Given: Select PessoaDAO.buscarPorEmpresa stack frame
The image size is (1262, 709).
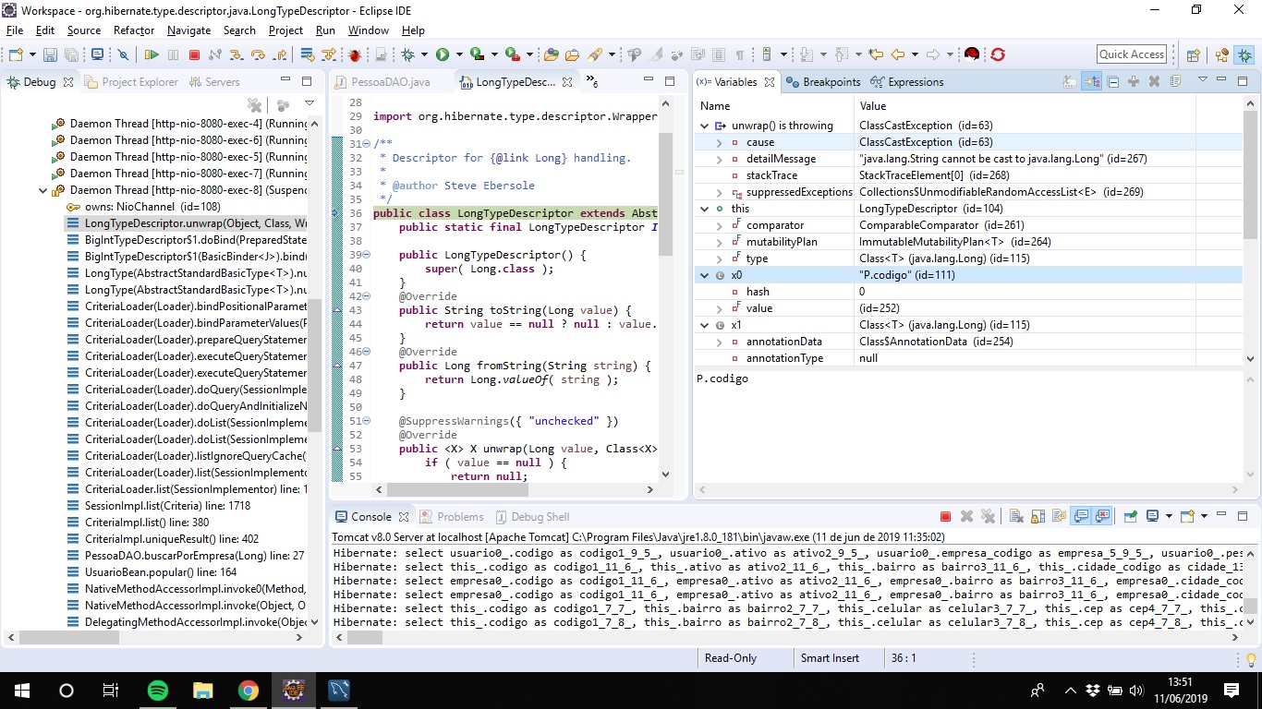Looking at the screenshot, I should (x=194, y=556).
